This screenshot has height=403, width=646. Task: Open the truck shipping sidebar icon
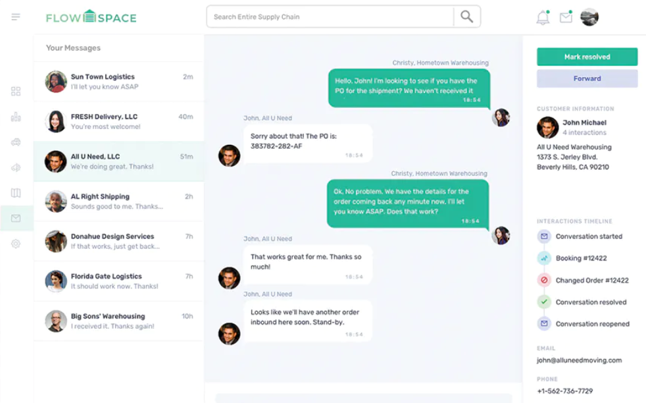[16, 142]
